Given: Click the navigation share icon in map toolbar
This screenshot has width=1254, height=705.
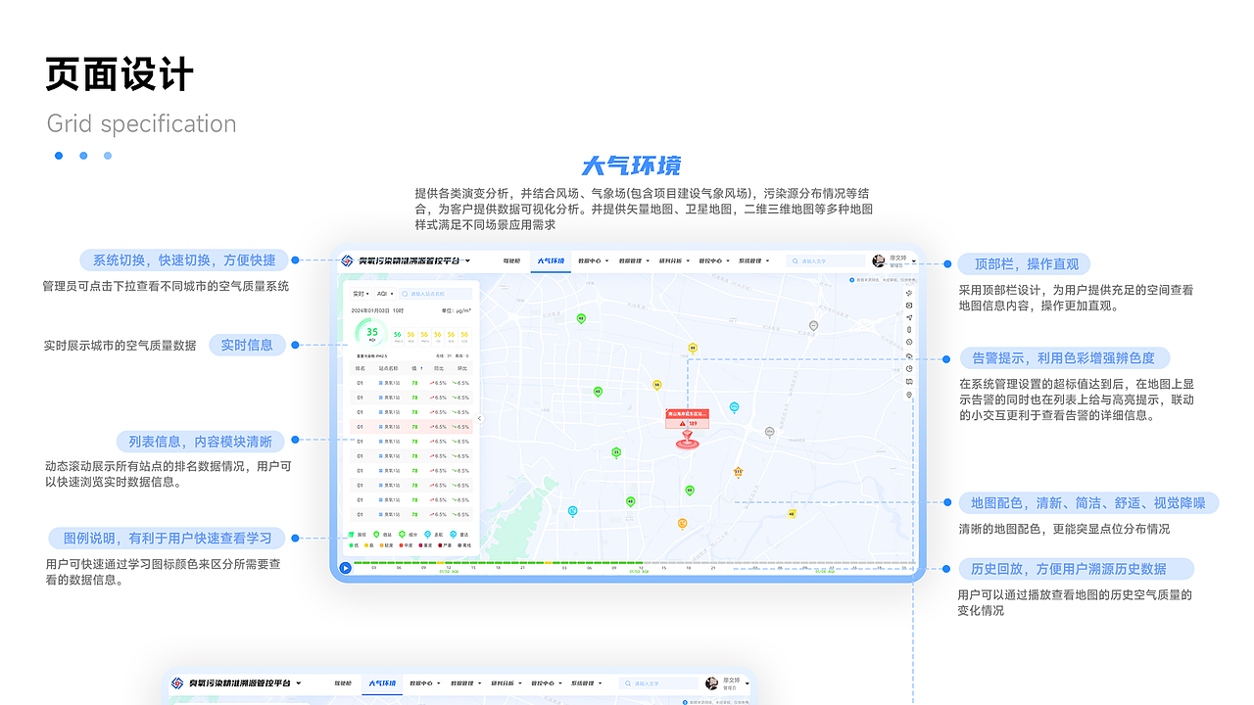Looking at the screenshot, I should tap(909, 316).
